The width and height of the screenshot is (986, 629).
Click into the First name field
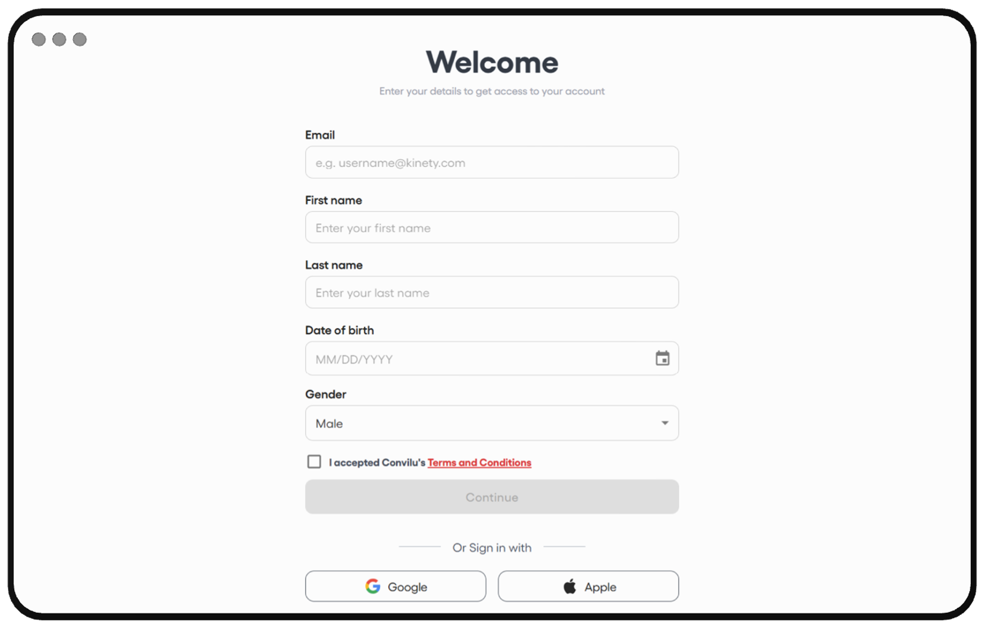[491, 228]
